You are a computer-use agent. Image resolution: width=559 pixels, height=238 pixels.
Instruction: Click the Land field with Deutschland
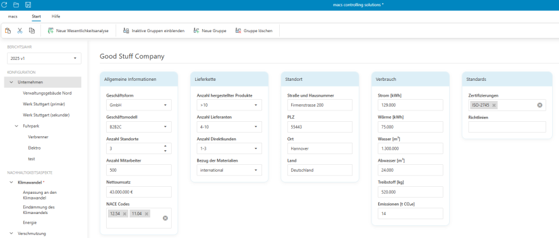tap(320, 170)
